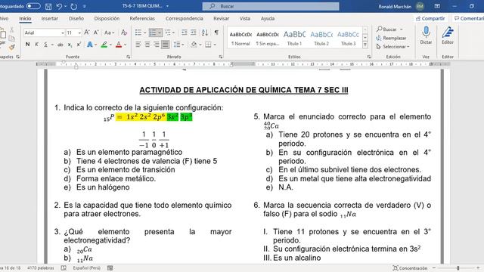Click the Cut scissors icon
Screen dimensions: 484x272
(x=12, y=29)
